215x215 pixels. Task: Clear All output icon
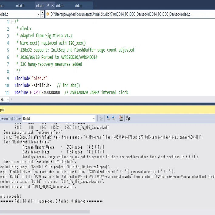coord(121,118)
